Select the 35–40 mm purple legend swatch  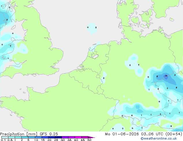coord(71,137)
